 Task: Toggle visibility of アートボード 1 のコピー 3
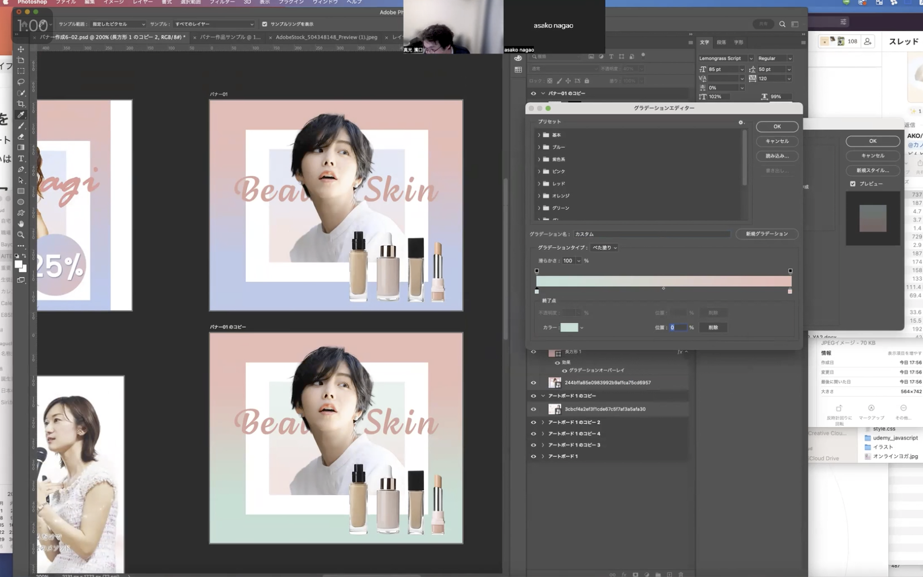[x=533, y=445]
